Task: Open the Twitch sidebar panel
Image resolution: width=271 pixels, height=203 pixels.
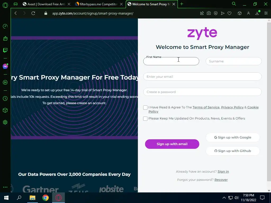Action: coord(5,50)
